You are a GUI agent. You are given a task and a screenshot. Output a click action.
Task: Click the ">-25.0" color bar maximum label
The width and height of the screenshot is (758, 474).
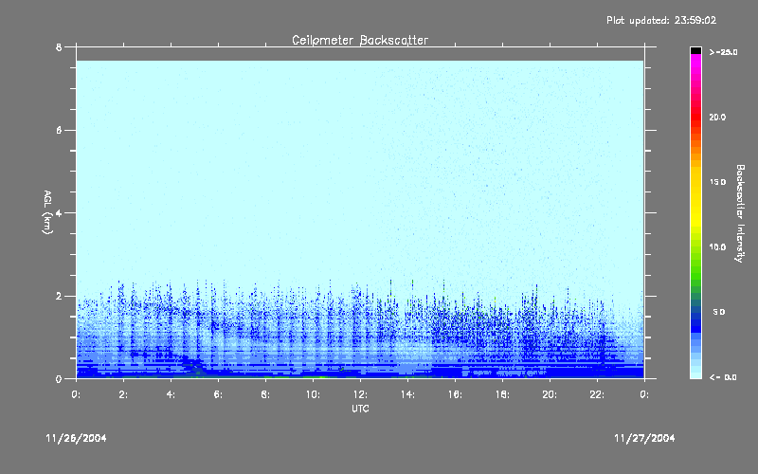pos(723,52)
